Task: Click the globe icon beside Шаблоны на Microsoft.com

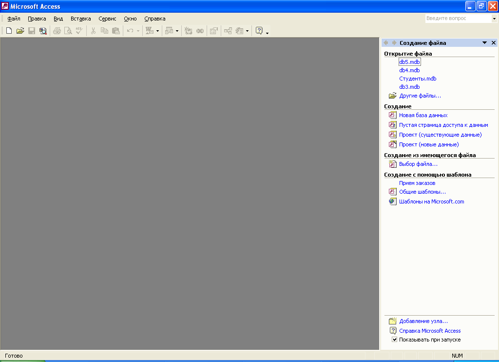Action: [392, 201]
